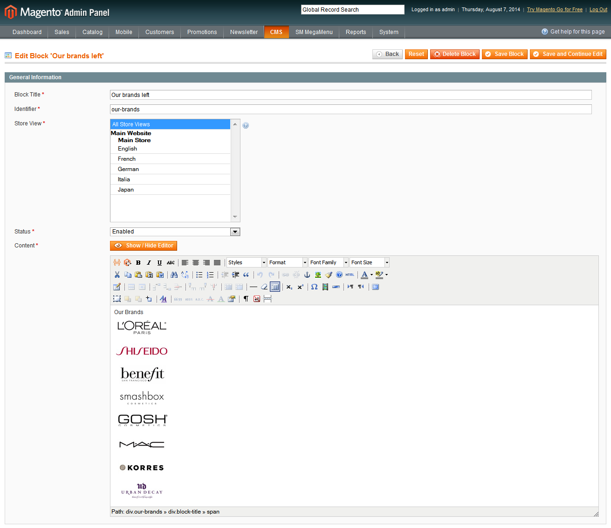Justify text fully
Viewport: 611px width, 528px height.
pos(217,262)
